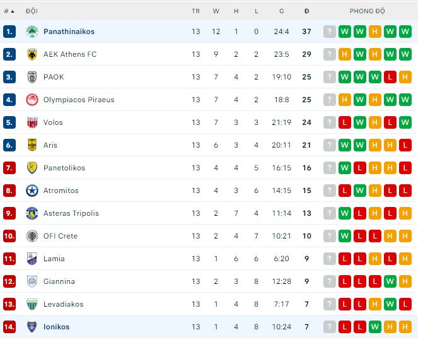The image size is (423, 342).
Task: Sort the table by W wins column
Action: point(216,11)
